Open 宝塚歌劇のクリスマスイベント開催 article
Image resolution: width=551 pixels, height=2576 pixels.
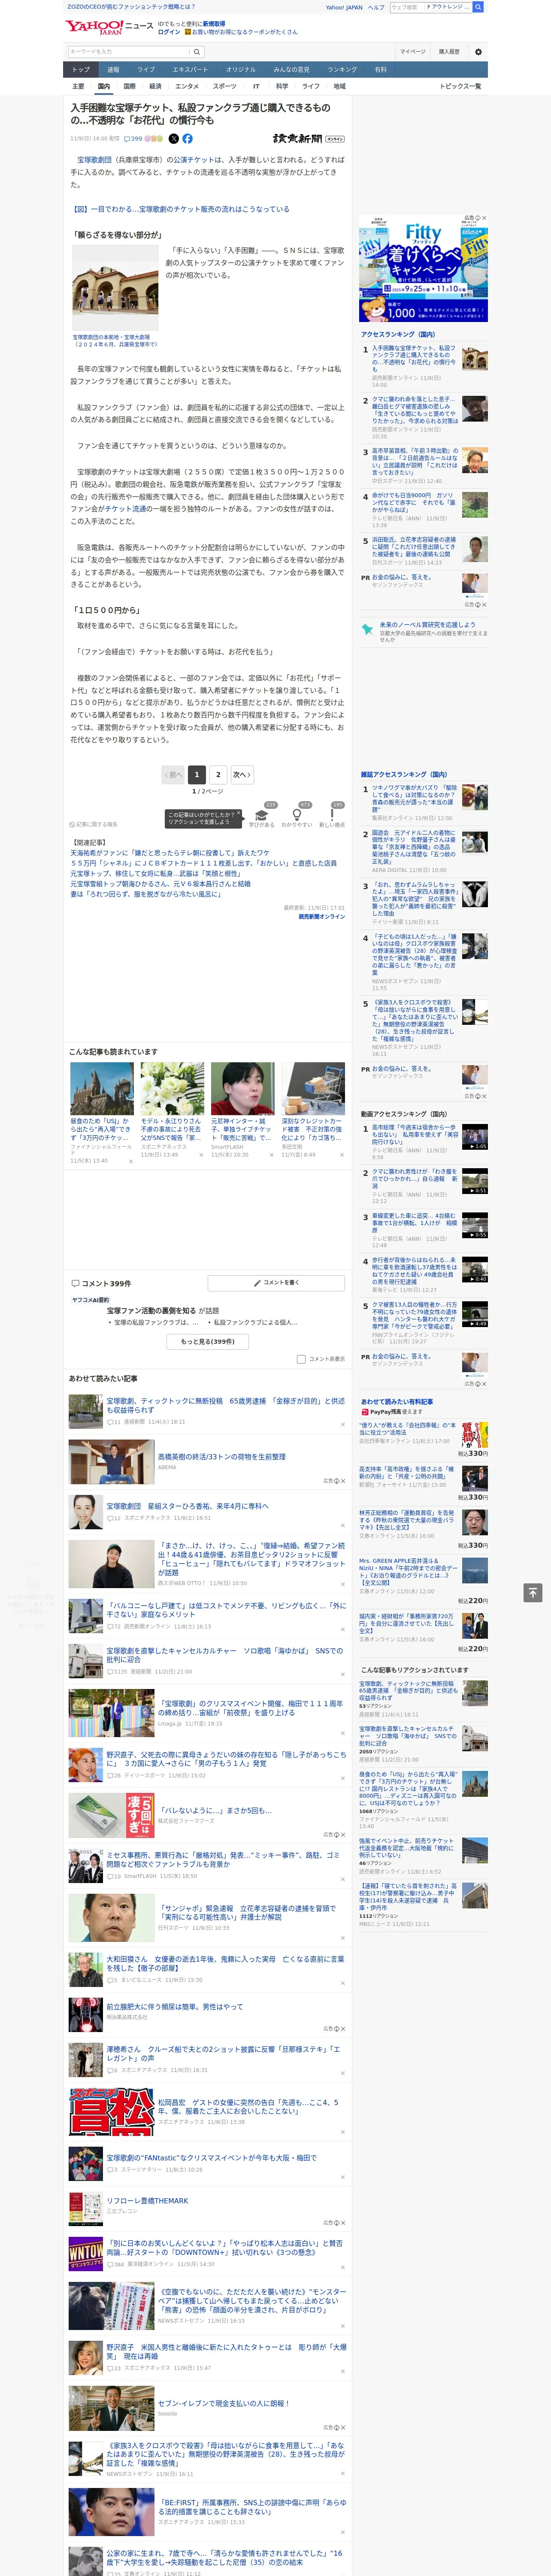(250, 1708)
